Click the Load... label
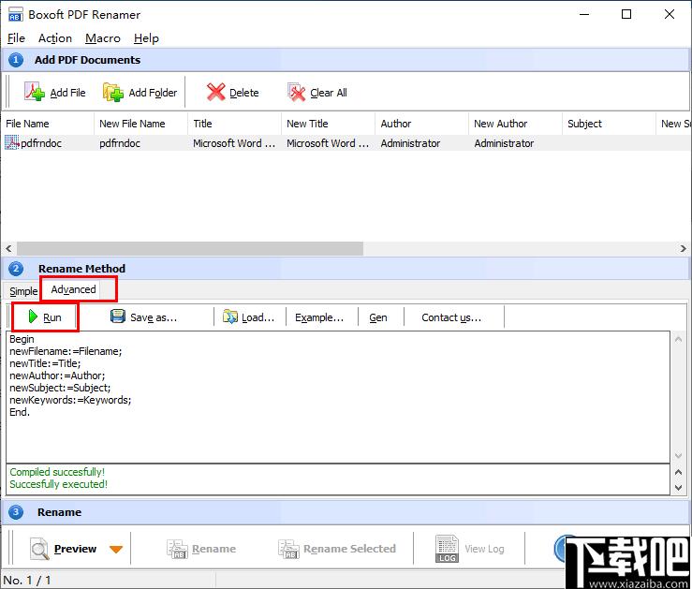 (258, 317)
